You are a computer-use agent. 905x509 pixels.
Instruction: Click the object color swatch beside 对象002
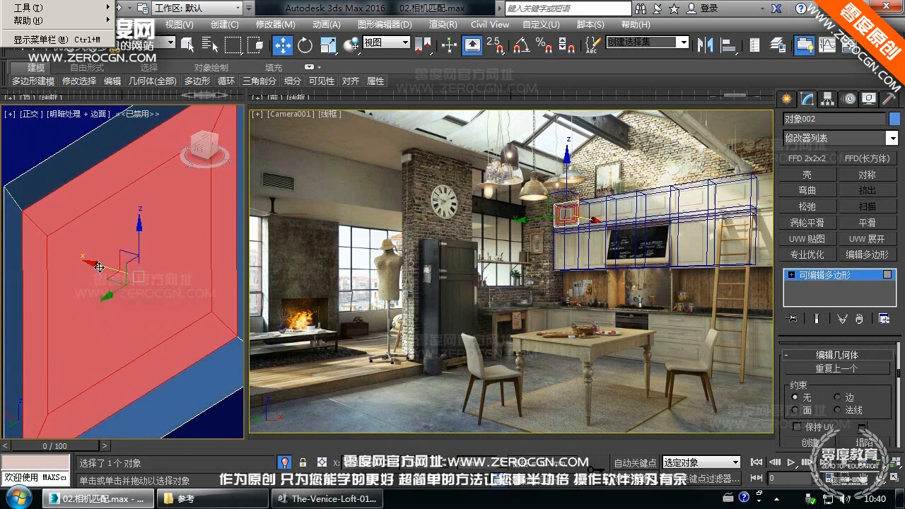894,119
